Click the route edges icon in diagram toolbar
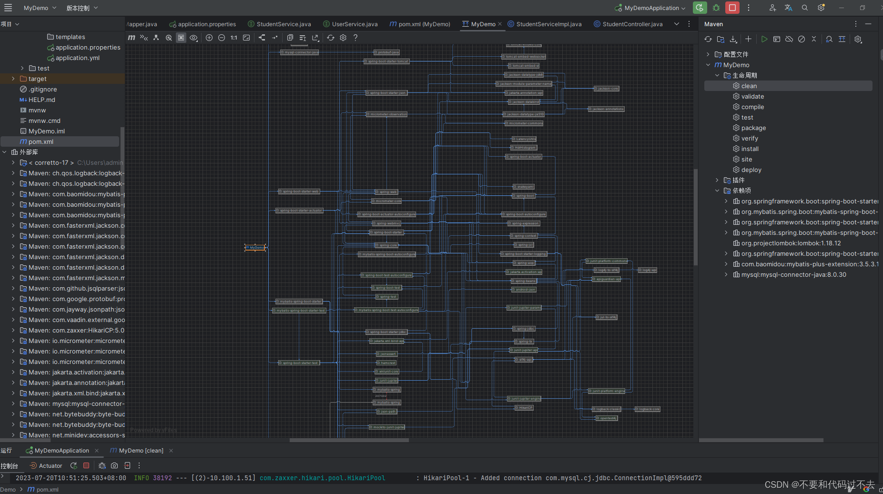The height and width of the screenshot is (494, 883). click(274, 38)
